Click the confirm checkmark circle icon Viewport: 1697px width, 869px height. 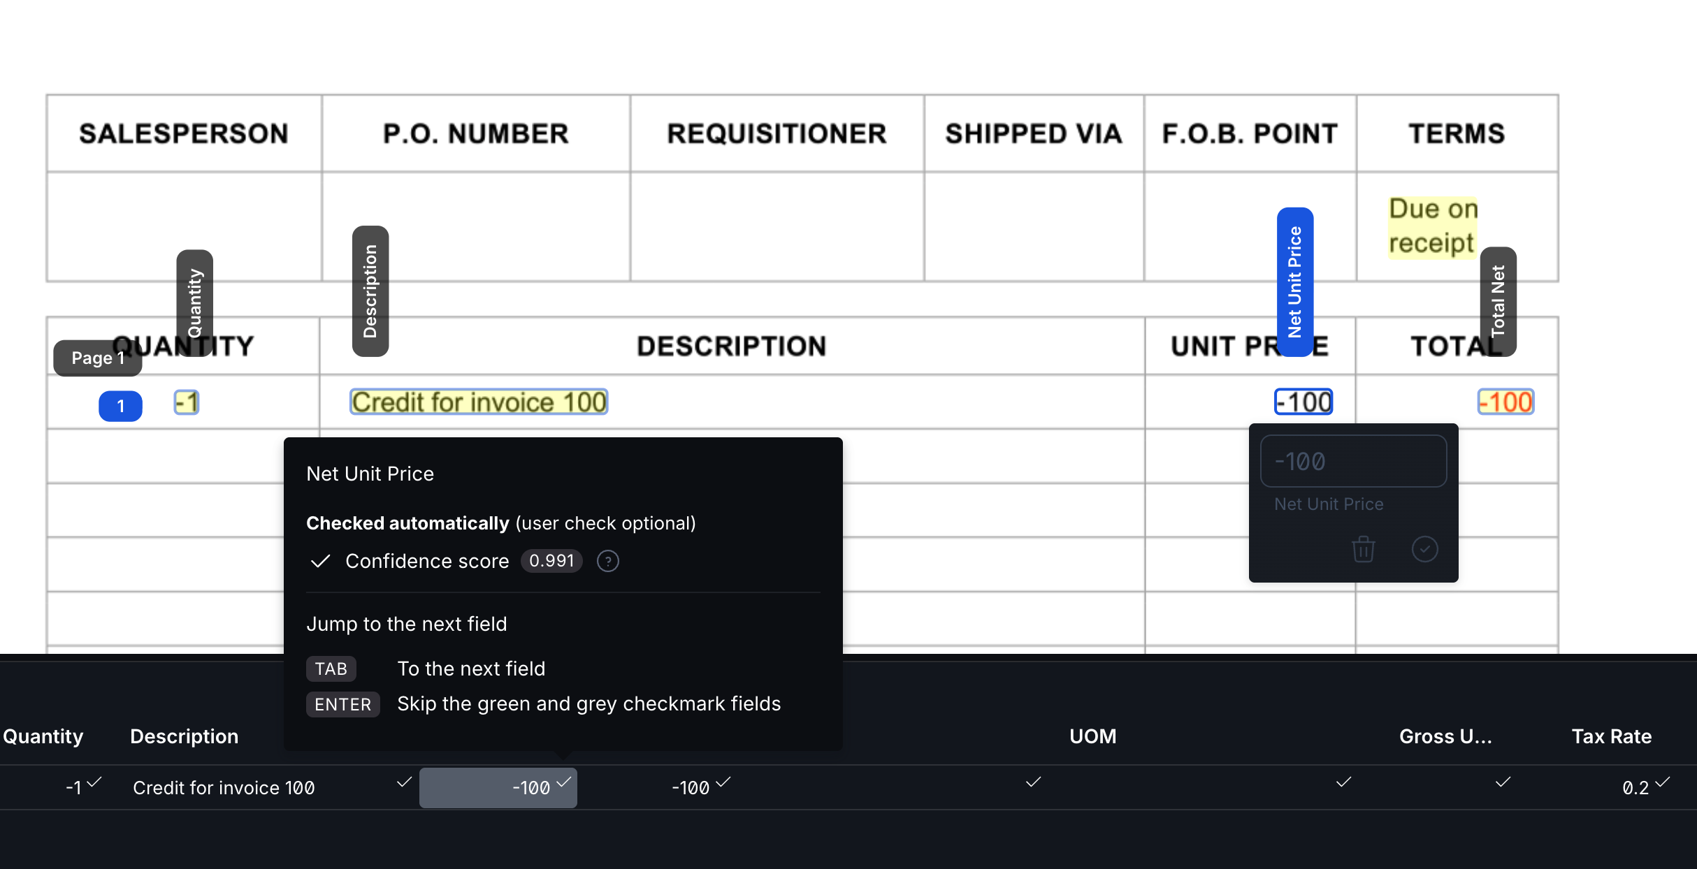point(1424,549)
